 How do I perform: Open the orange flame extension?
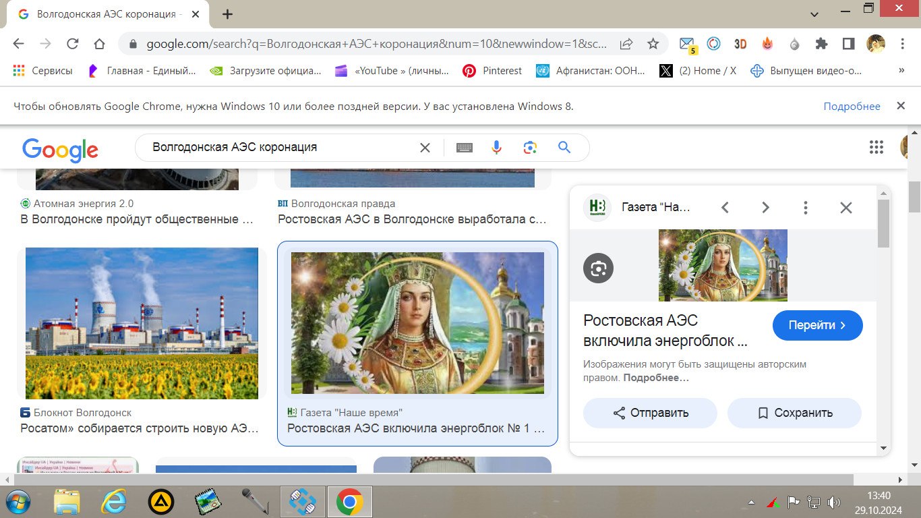[x=767, y=44]
